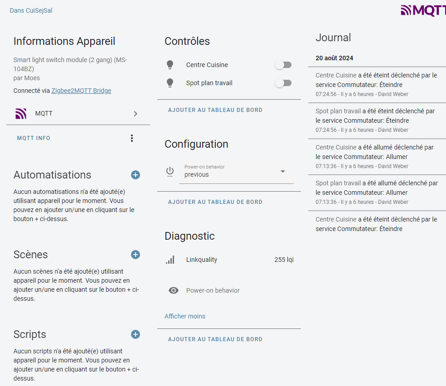Open the three-dot menu beside MQTT INFO

pyautogui.click(x=132, y=138)
